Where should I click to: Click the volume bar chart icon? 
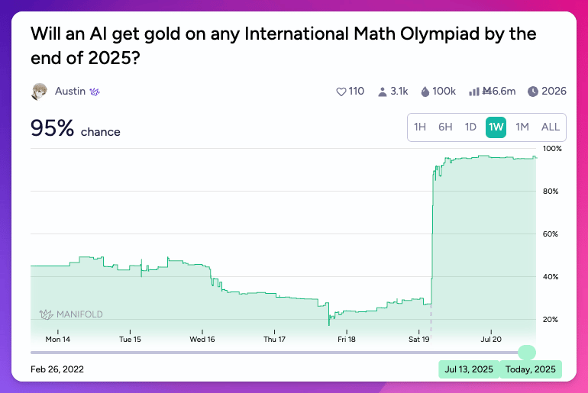point(473,92)
